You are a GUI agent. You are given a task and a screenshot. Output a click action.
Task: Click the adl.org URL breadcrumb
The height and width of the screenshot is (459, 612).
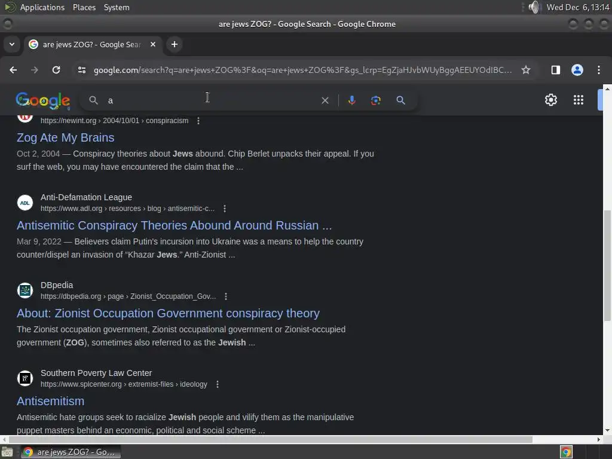(128, 209)
